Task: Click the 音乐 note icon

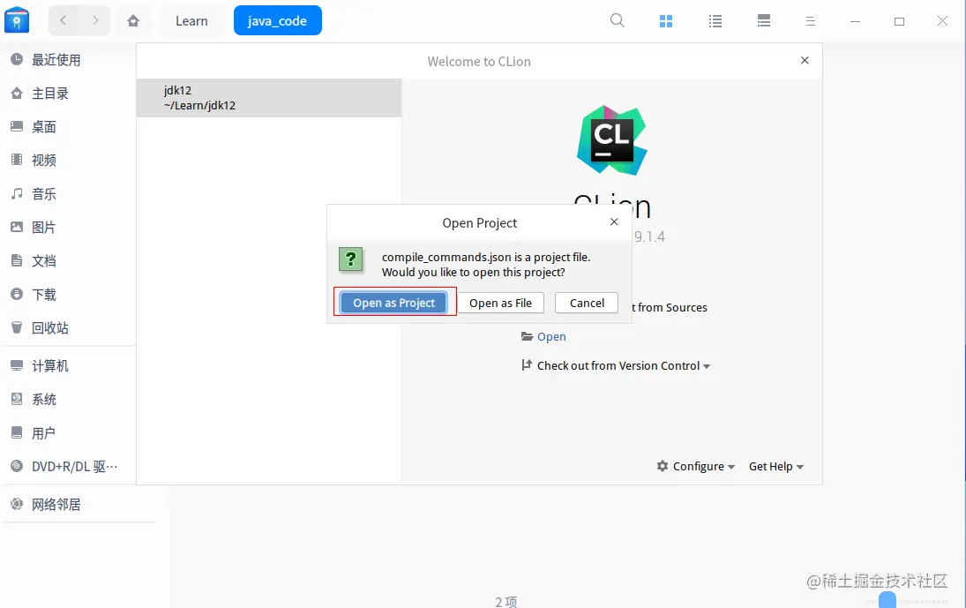Action: (17, 193)
